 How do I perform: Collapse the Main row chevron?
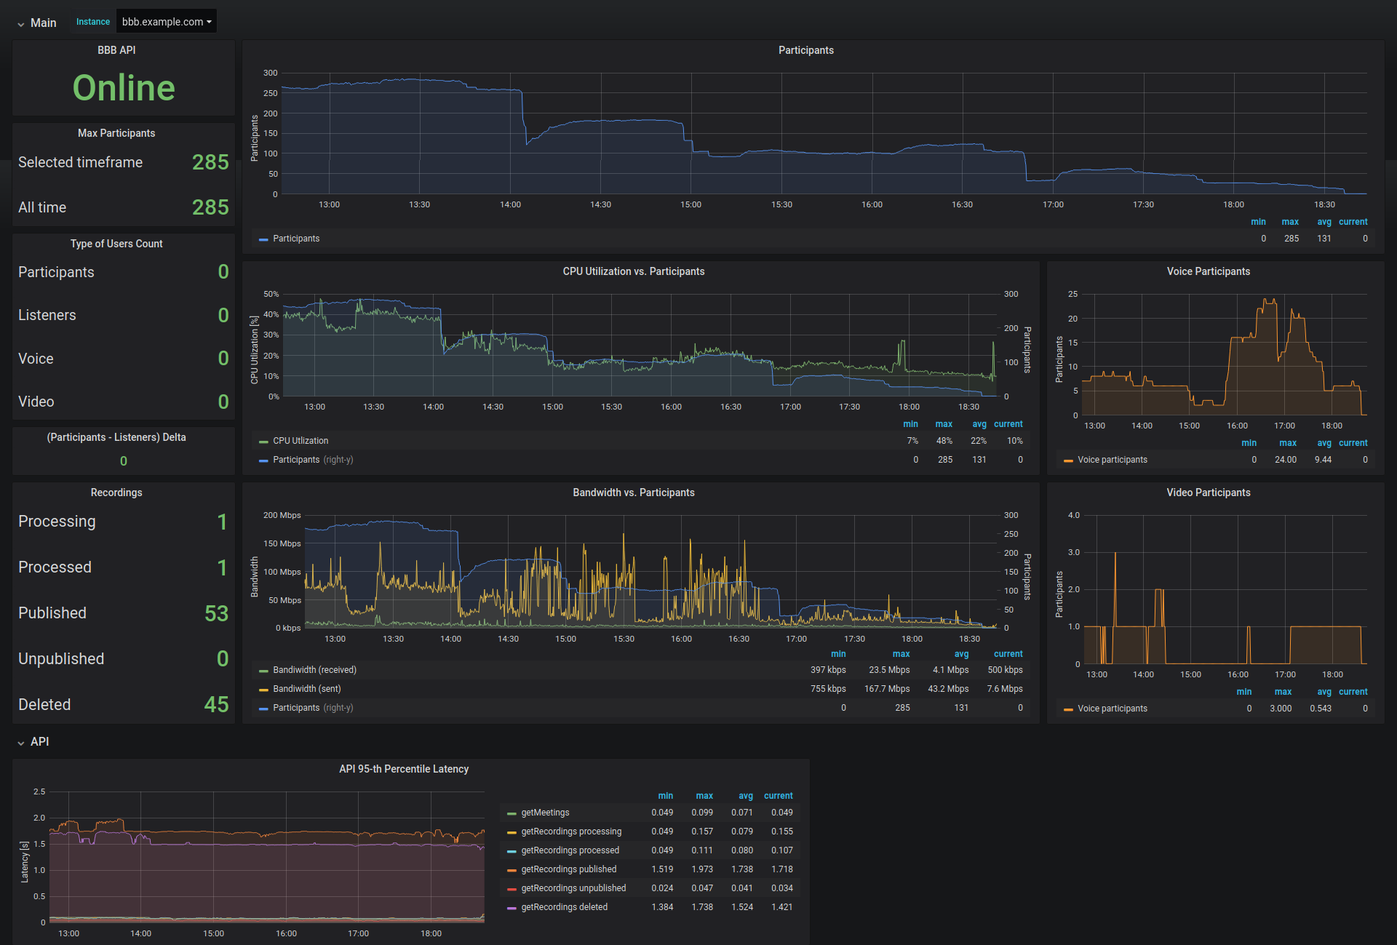21,24
